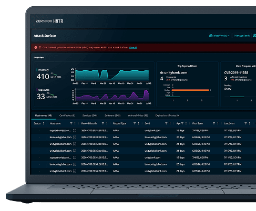This screenshot has height=211, width=256.
Task: Click the ZeroFox HNTR logo
Action: (49, 21)
